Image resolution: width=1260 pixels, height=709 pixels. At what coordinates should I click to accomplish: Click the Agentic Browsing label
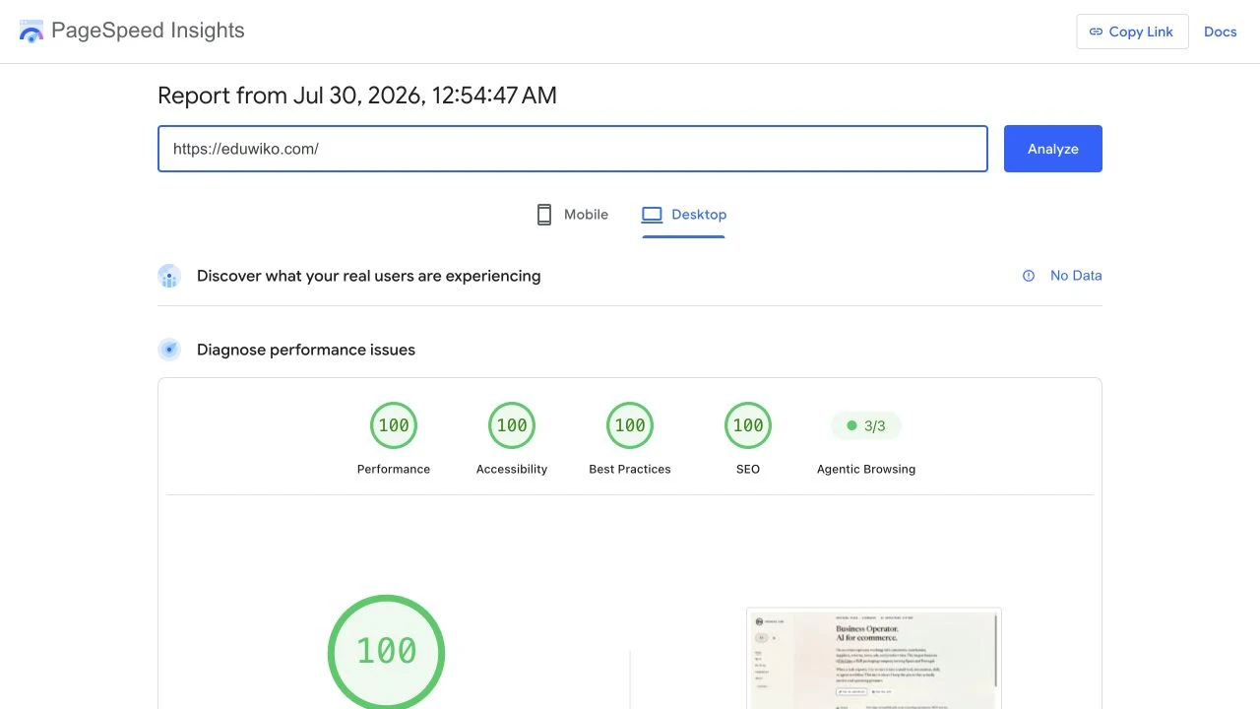866,469
